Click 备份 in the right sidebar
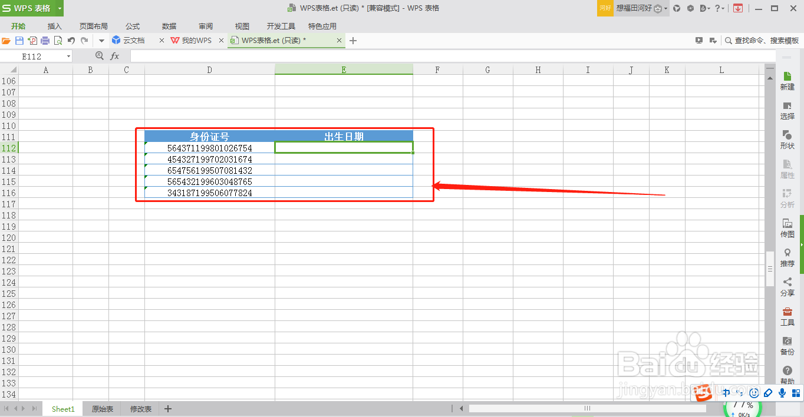This screenshot has height=417, width=804. pyautogui.click(x=787, y=346)
